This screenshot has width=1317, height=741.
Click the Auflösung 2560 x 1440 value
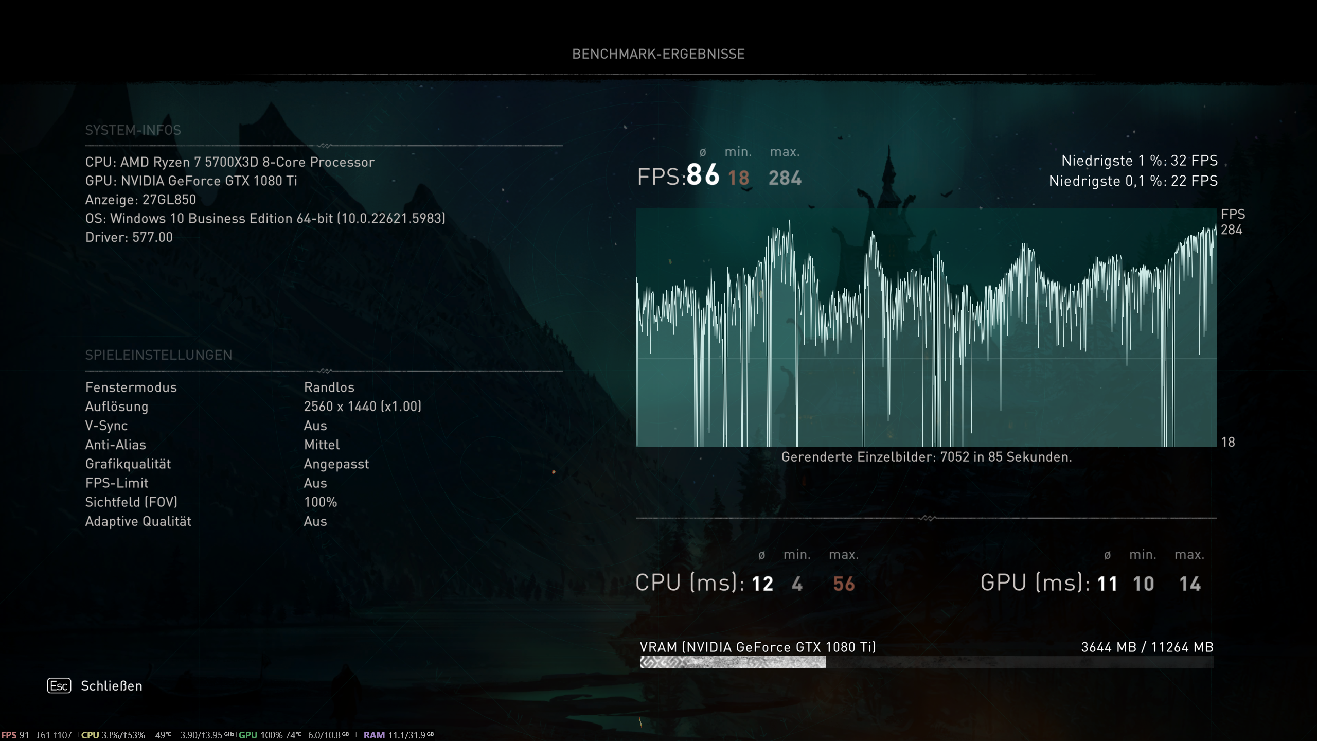[362, 407]
